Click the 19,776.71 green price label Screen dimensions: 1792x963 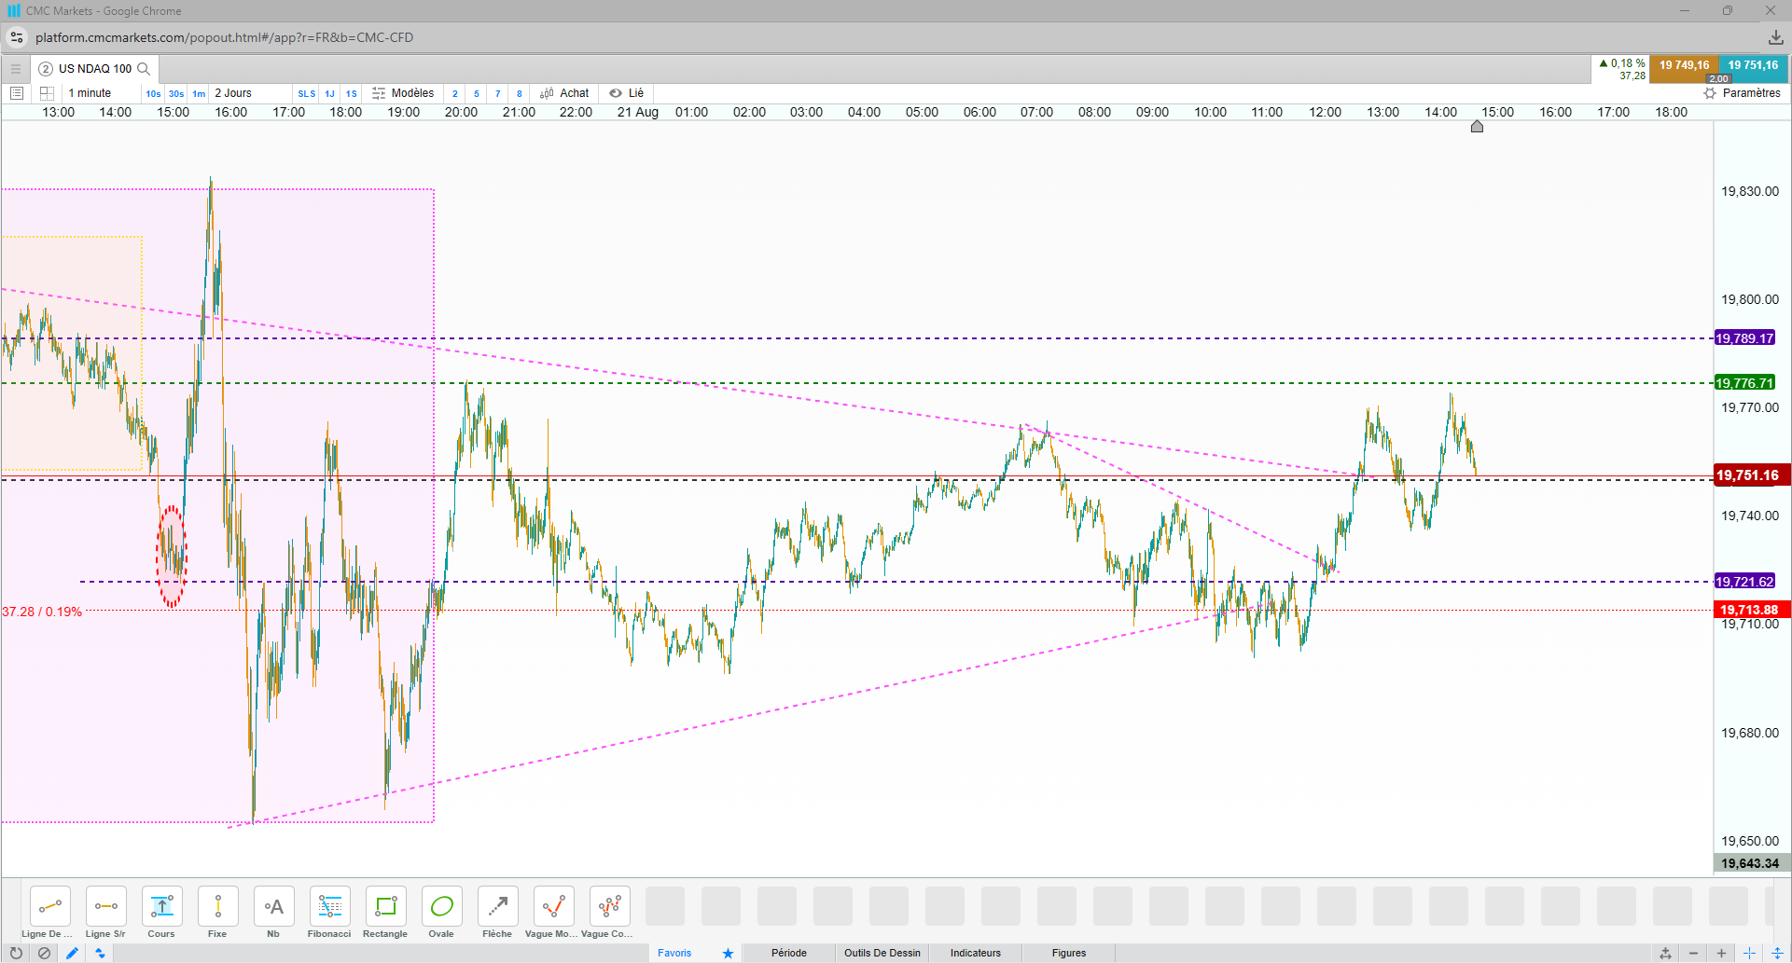pyautogui.click(x=1744, y=383)
